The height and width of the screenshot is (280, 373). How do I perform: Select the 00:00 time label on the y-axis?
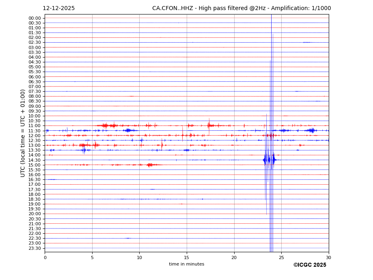tap(35, 18)
